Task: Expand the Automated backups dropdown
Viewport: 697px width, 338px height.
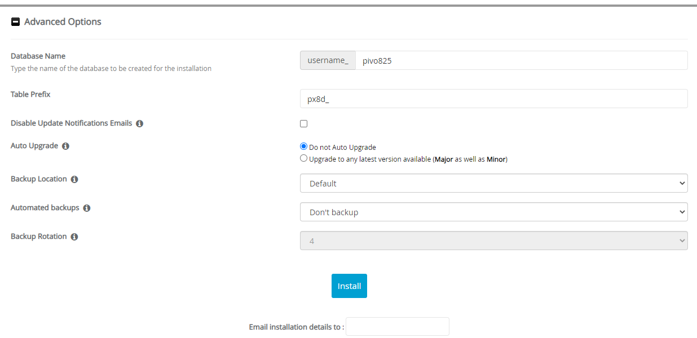Action: click(493, 212)
